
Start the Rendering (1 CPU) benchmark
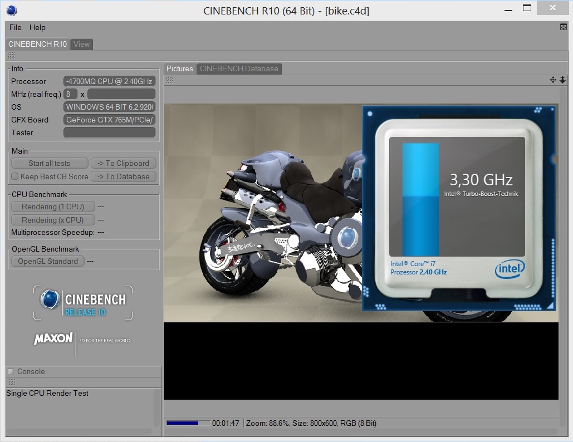click(x=53, y=207)
